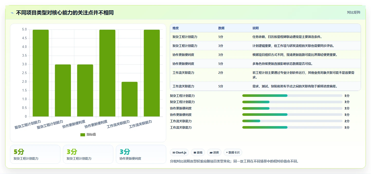Click the 工作流关联能力 chart bar reaching 2.0
The width and height of the screenshot is (371, 174).
tap(129, 99)
